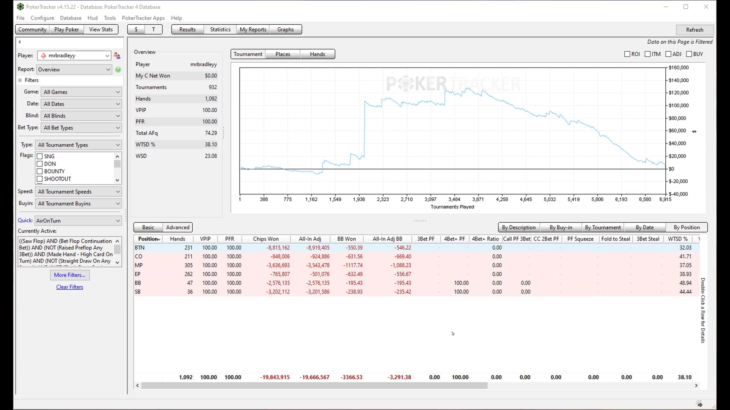Viewport: 730px width, 410px height.
Task: Switch to Basic stats view
Action: coord(148,227)
